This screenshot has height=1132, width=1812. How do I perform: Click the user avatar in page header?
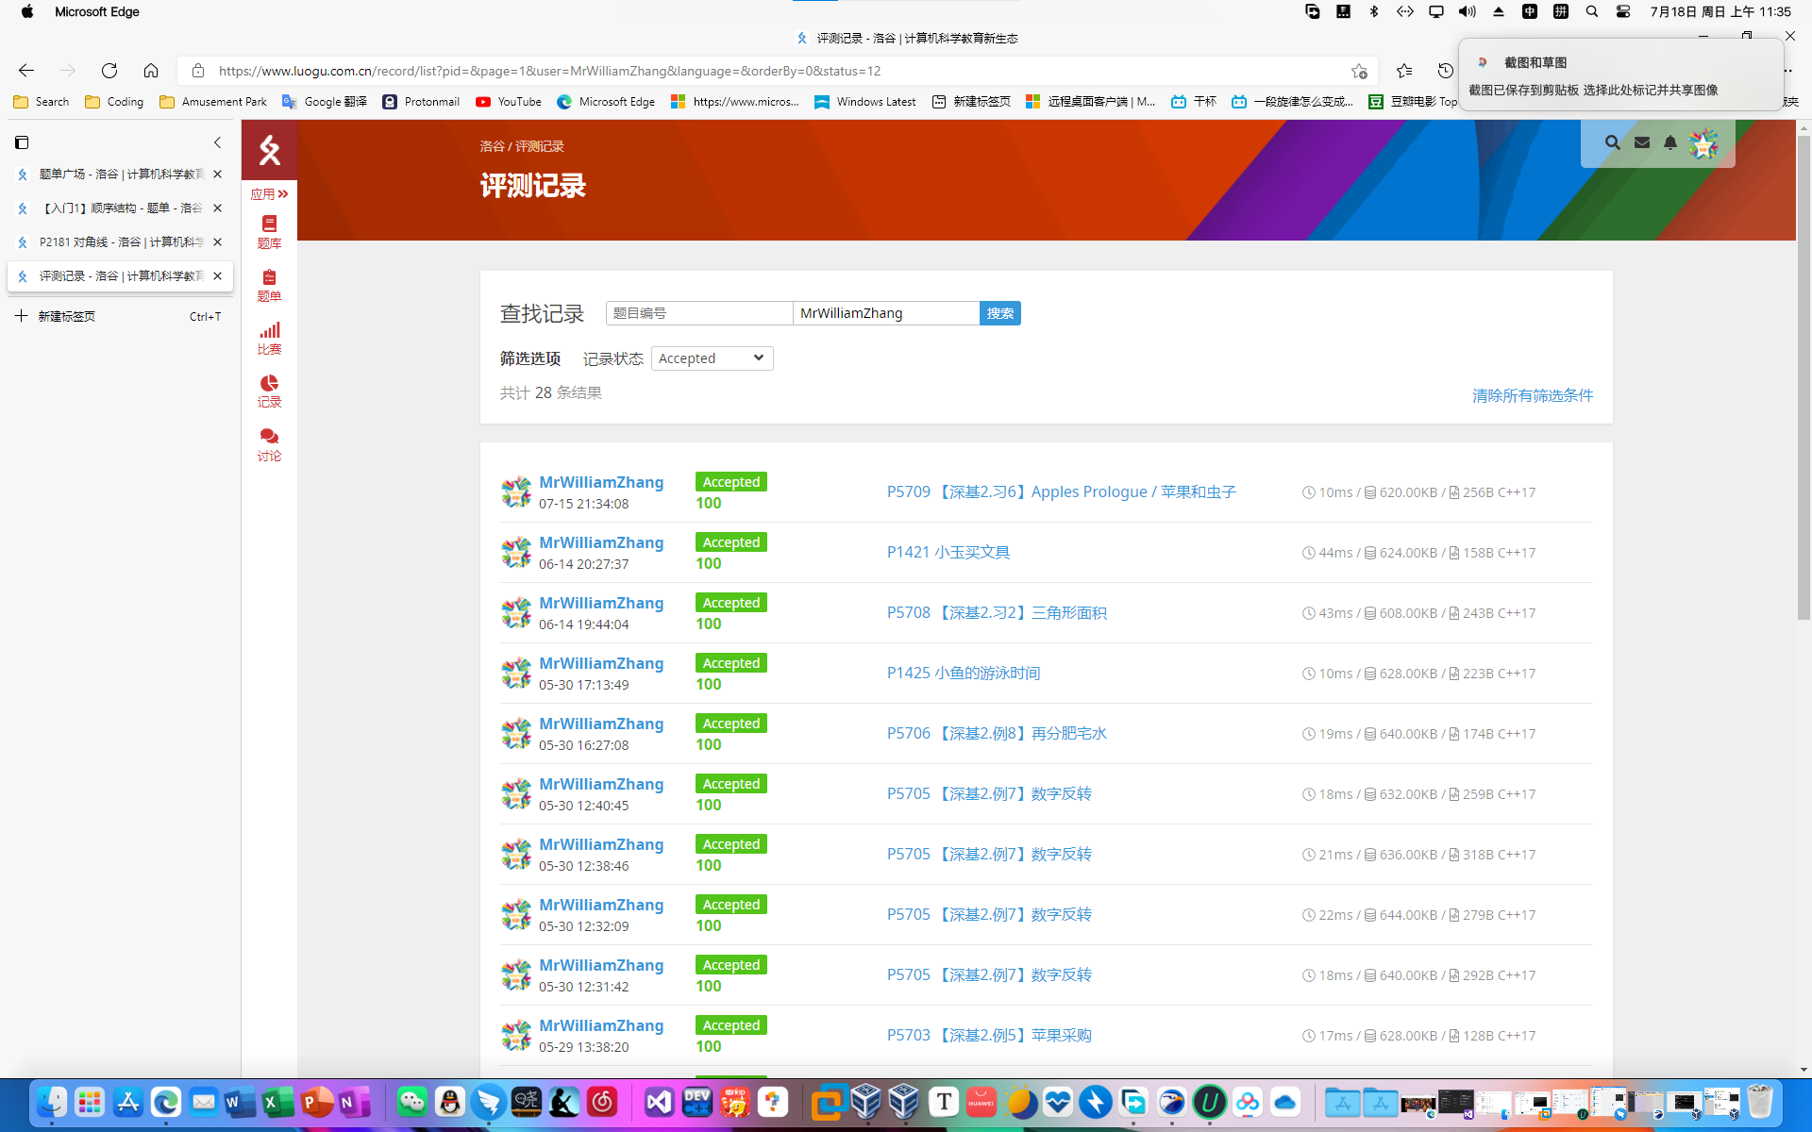coord(1704,143)
